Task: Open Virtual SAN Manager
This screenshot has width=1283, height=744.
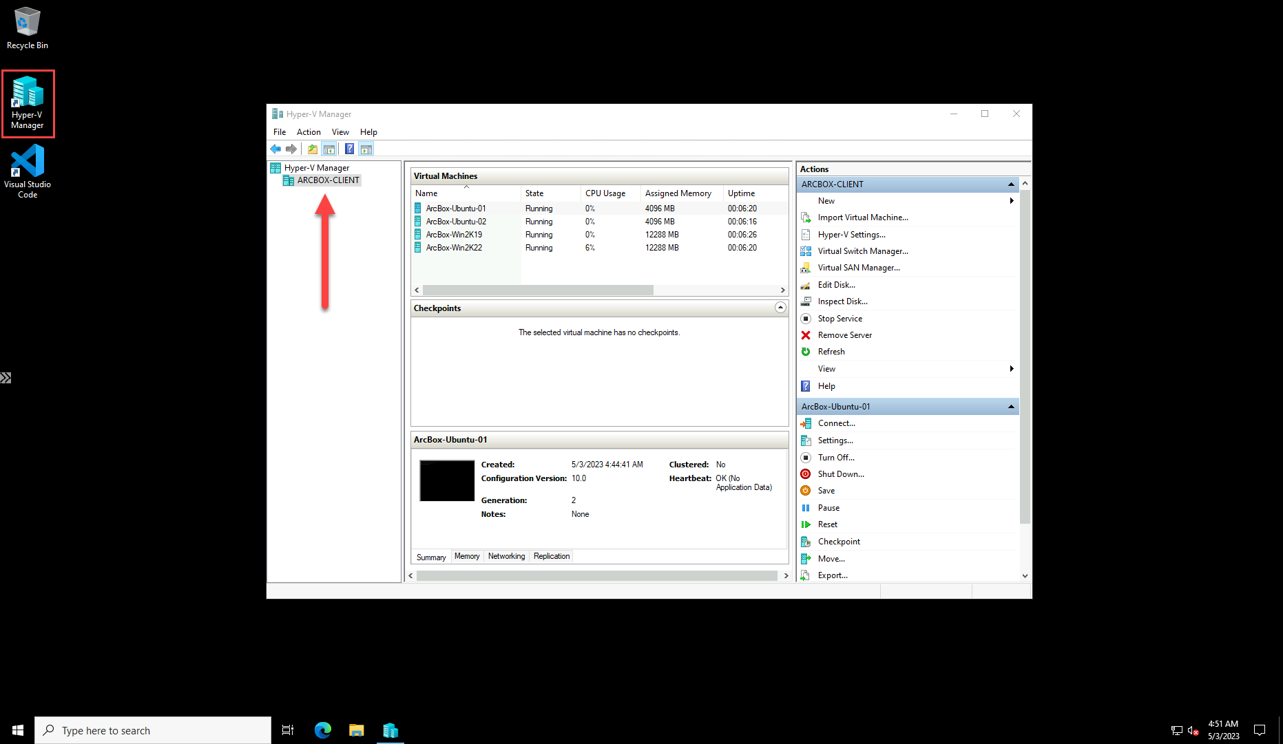Action: (859, 268)
